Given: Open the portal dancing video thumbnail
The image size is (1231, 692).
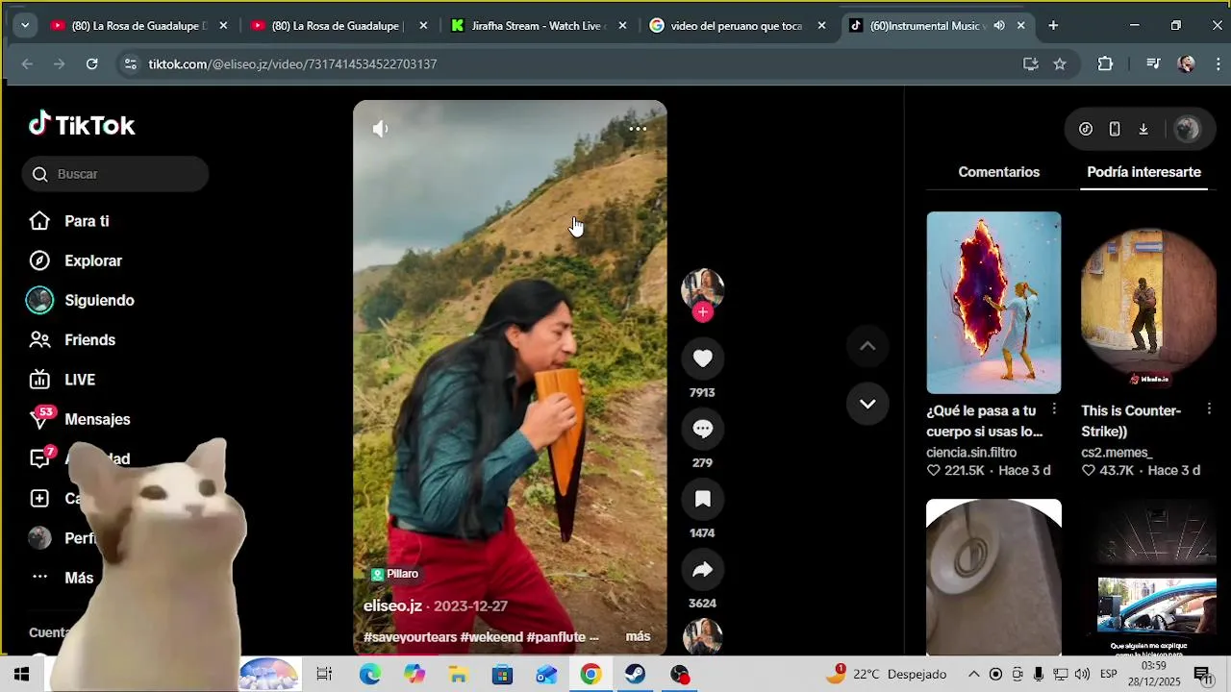Looking at the screenshot, I should click(x=993, y=303).
